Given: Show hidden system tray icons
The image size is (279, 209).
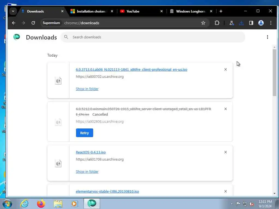Looking at the screenshot, I should [x=232, y=204].
